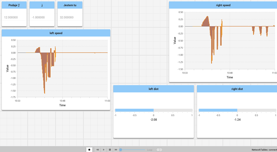Click the rewind playback icon
The image size is (277, 152).
(98, 150)
